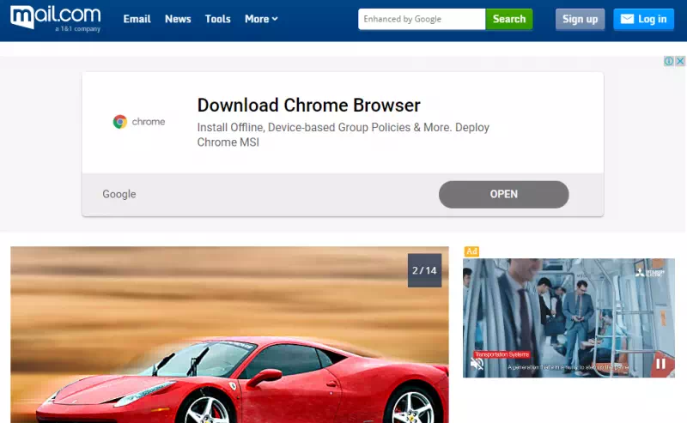The image size is (687, 423).
Task: Click the mail.com logo
Action: pos(56,19)
